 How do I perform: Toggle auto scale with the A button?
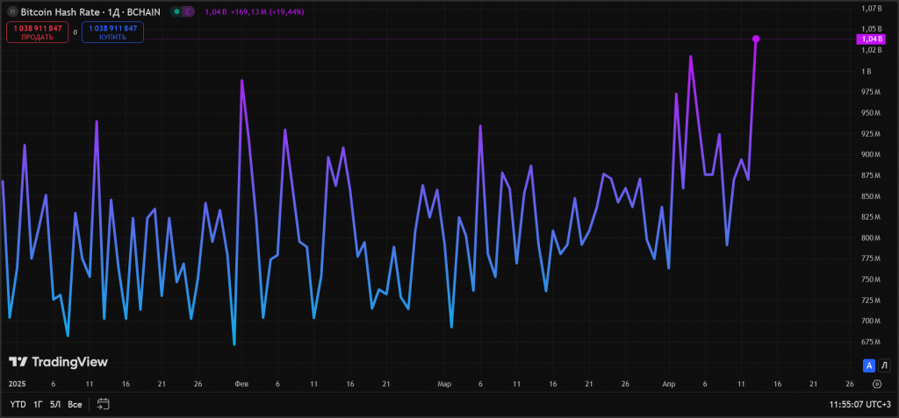(869, 365)
